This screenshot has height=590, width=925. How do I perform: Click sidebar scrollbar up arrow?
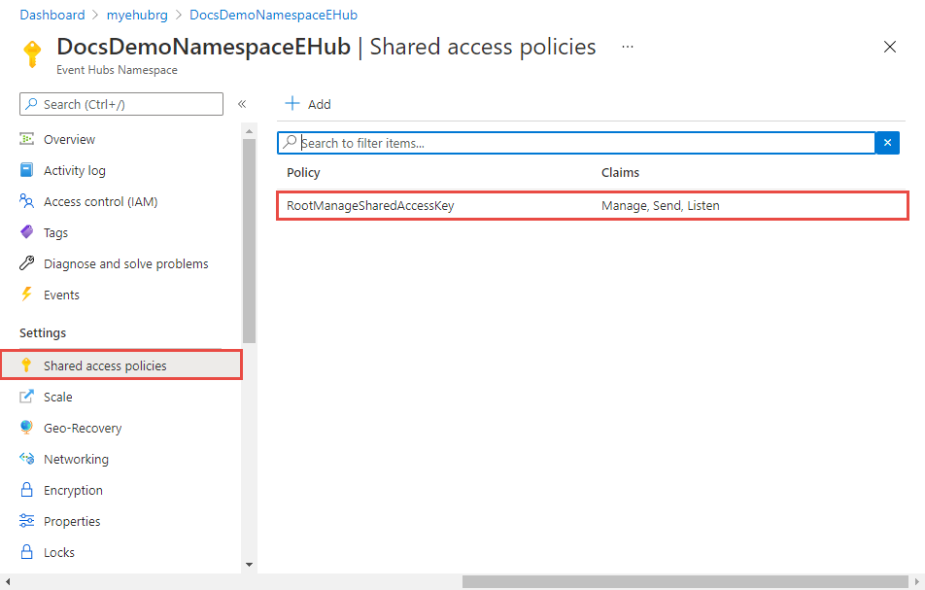point(249,131)
